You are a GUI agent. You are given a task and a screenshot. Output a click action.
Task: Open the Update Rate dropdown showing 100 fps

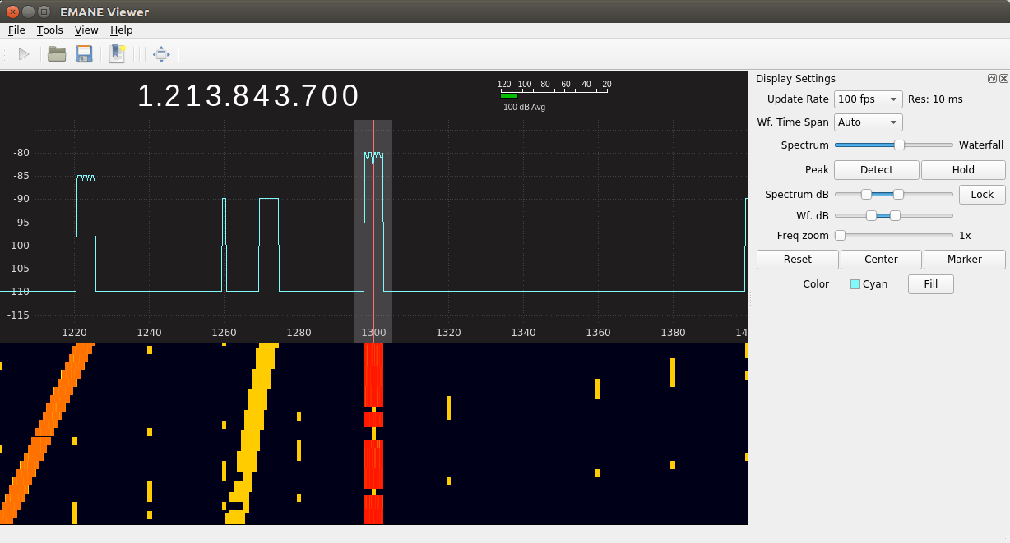[869, 99]
